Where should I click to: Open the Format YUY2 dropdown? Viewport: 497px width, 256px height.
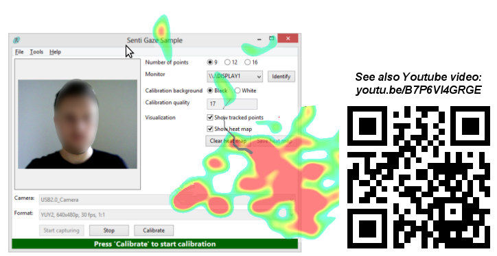tap(167, 215)
